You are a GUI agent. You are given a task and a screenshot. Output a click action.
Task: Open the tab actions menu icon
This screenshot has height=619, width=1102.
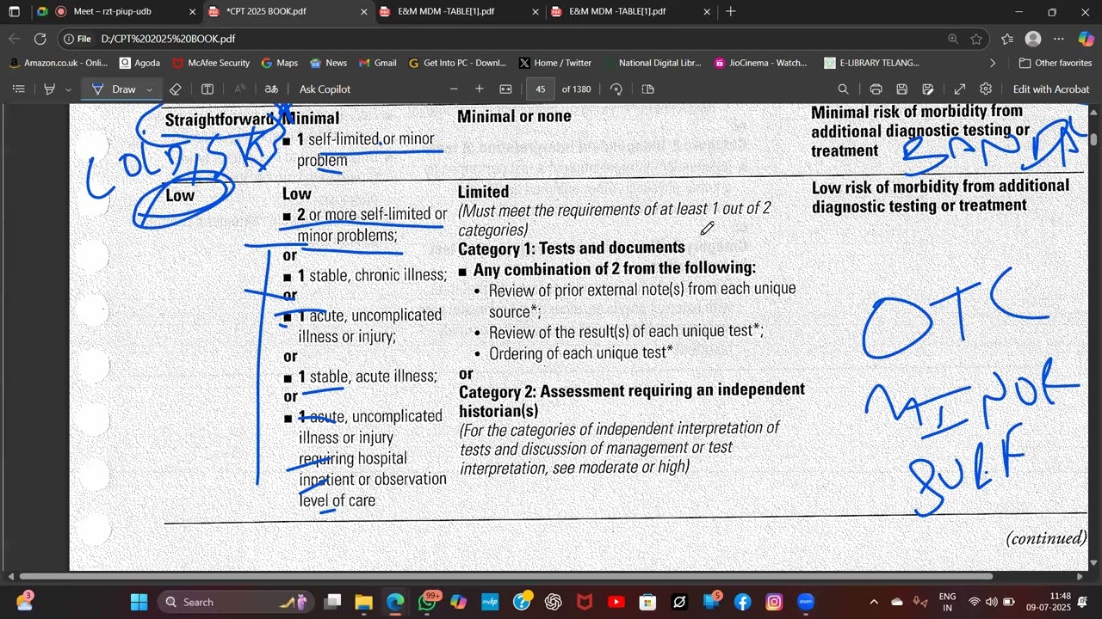point(14,12)
